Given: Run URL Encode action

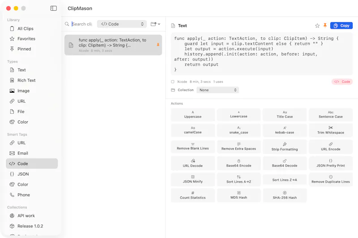Looking at the screenshot, I should [x=331, y=146].
